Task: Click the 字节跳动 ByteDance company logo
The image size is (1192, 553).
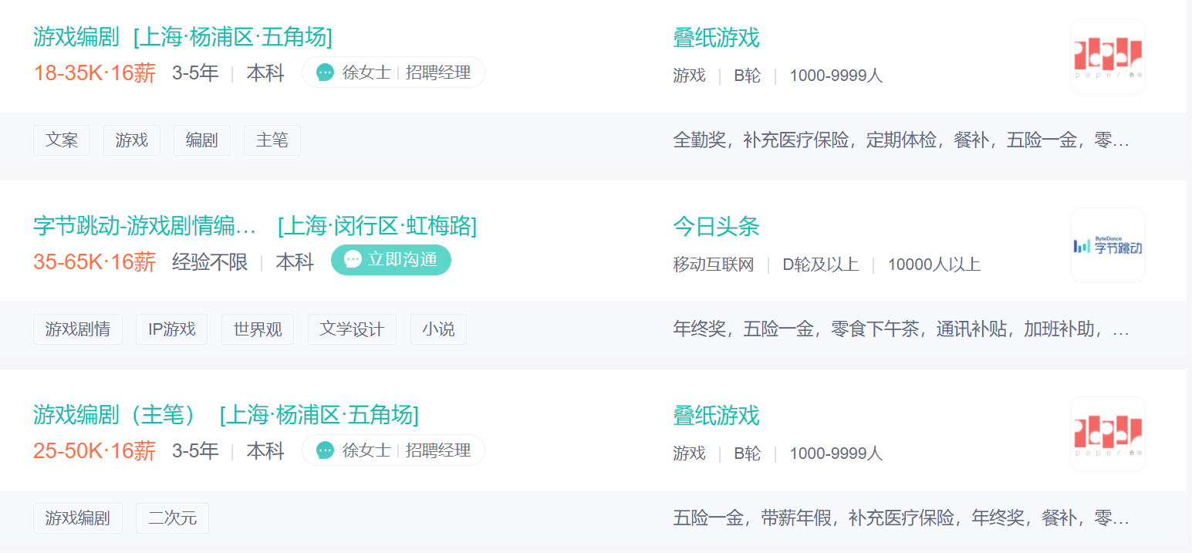Action: coord(1107,245)
